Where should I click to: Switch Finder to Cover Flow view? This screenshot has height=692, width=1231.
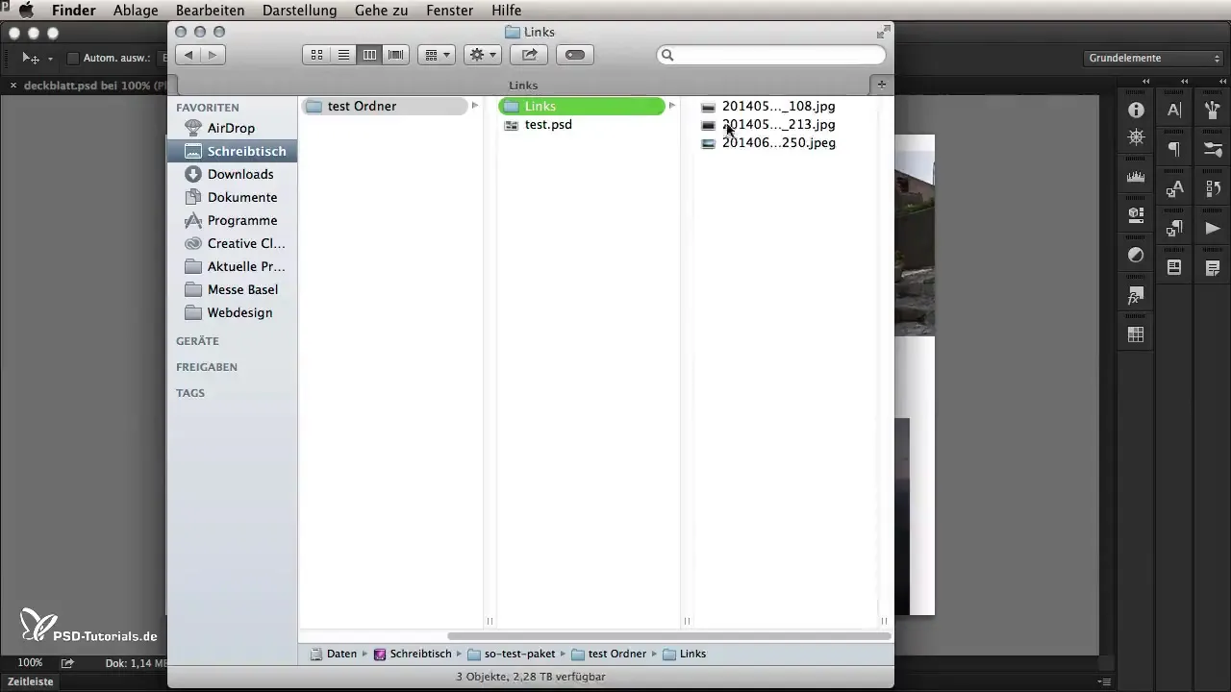point(396,55)
